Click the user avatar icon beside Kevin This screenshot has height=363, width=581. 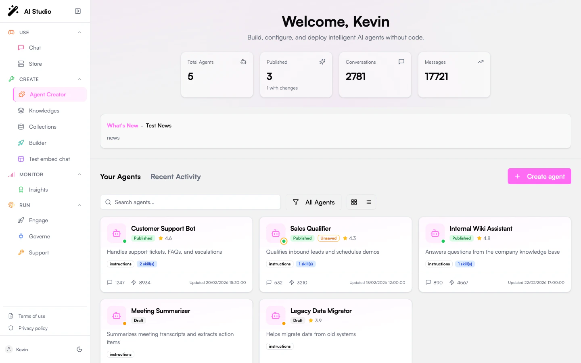coord(9,349)
